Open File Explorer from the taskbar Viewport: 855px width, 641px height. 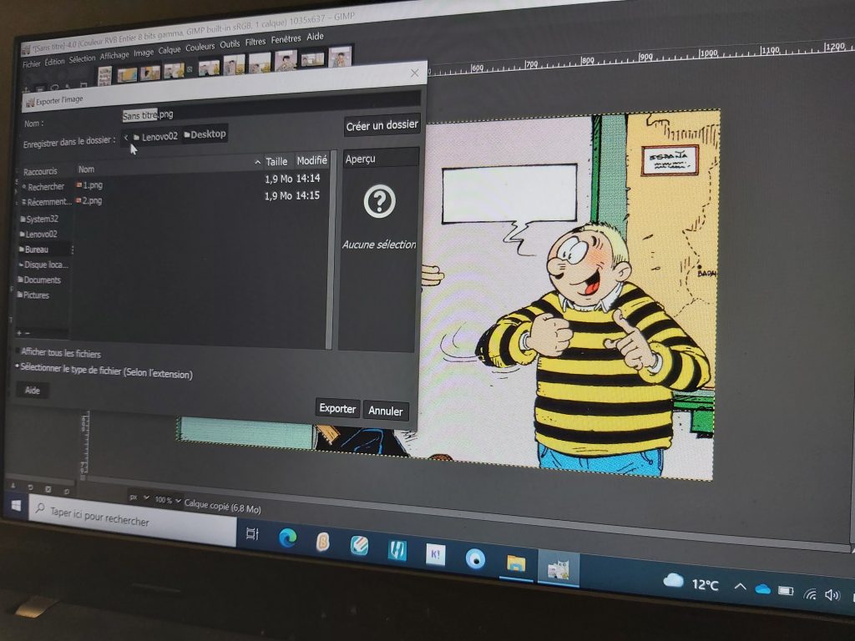pyautogui.click(x=515, y=563)
